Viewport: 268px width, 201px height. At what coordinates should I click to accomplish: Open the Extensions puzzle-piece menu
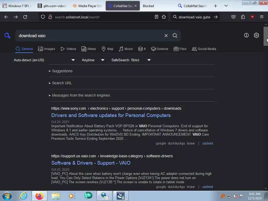click(243, 17)
